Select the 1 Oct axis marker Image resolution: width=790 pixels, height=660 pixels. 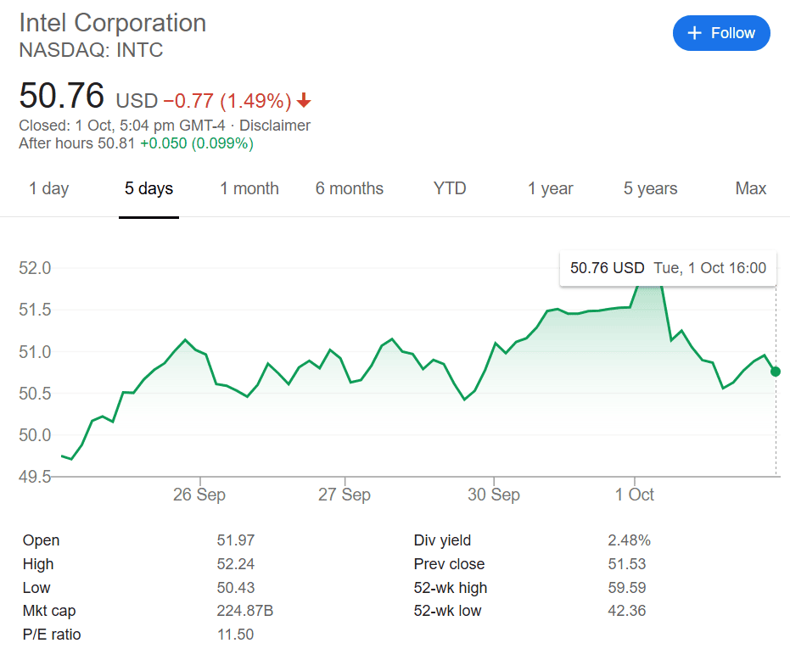click(634, 495)
